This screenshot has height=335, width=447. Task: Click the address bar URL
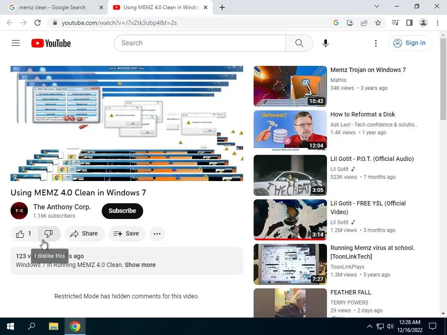119,23
